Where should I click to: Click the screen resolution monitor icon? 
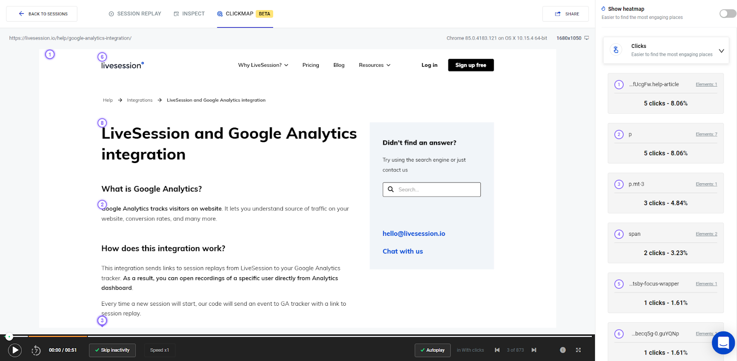coord(586,38)
